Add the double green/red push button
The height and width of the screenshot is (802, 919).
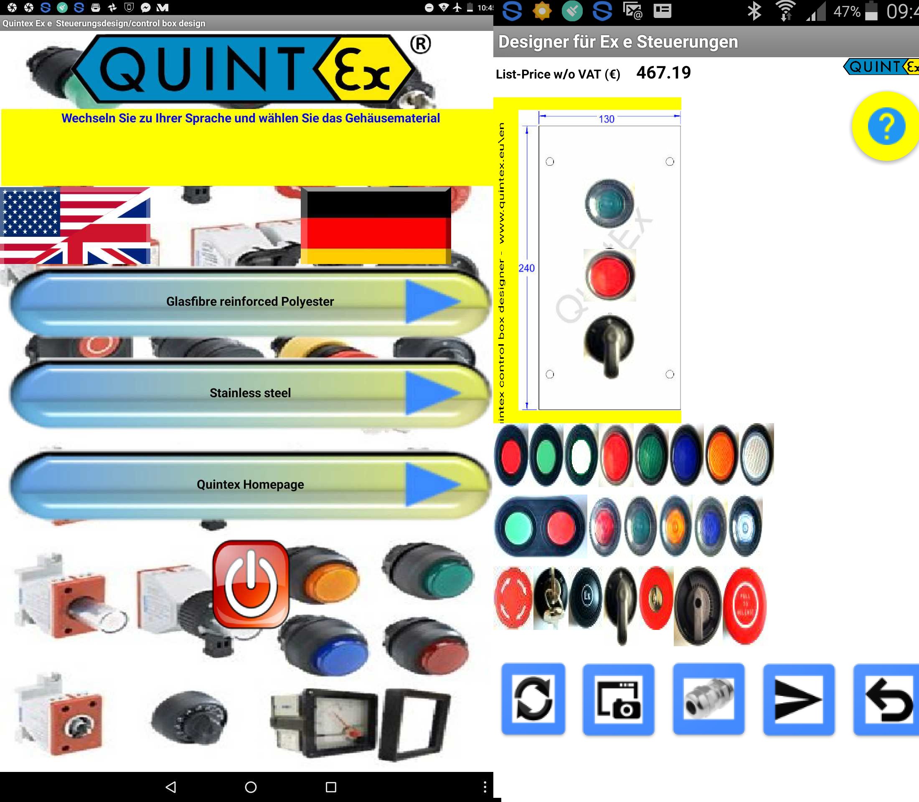[541, 526]
